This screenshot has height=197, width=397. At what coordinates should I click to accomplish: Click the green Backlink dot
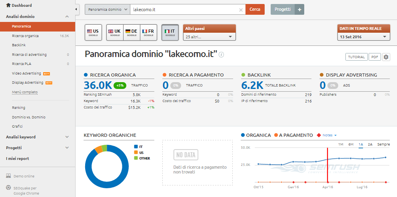coord(243,75)
